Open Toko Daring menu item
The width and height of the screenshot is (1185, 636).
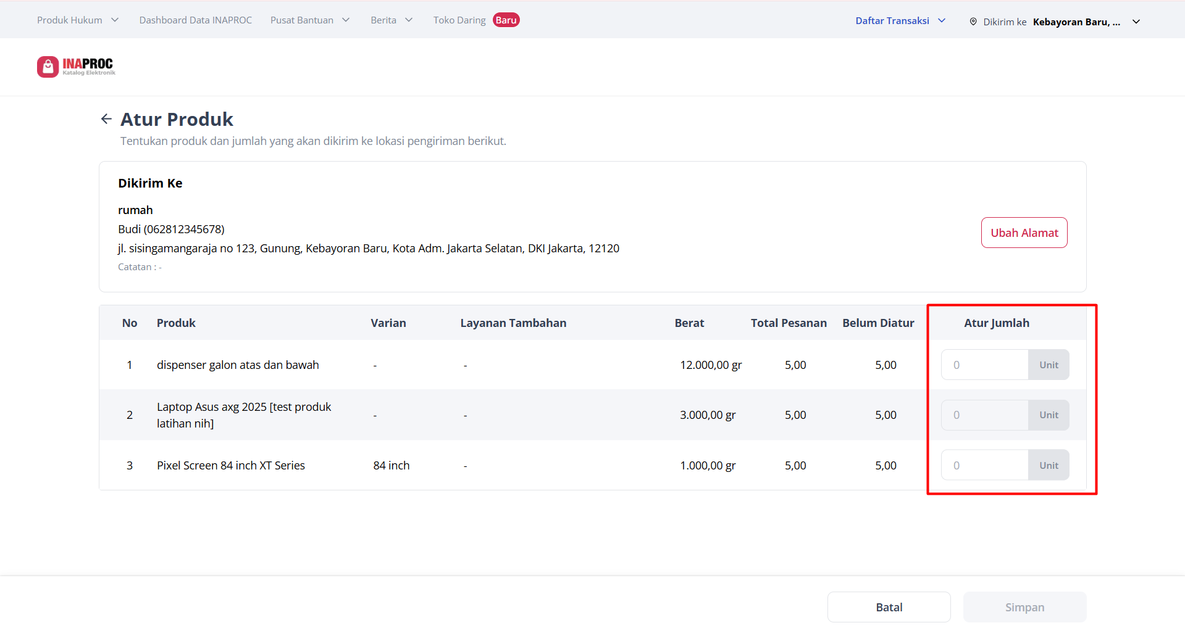click(x=459, y=20)
